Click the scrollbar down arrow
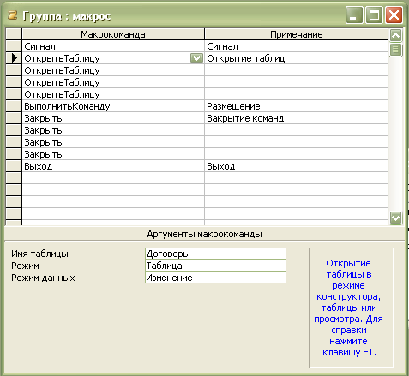 pyautogui.click(x=395, y=218)
